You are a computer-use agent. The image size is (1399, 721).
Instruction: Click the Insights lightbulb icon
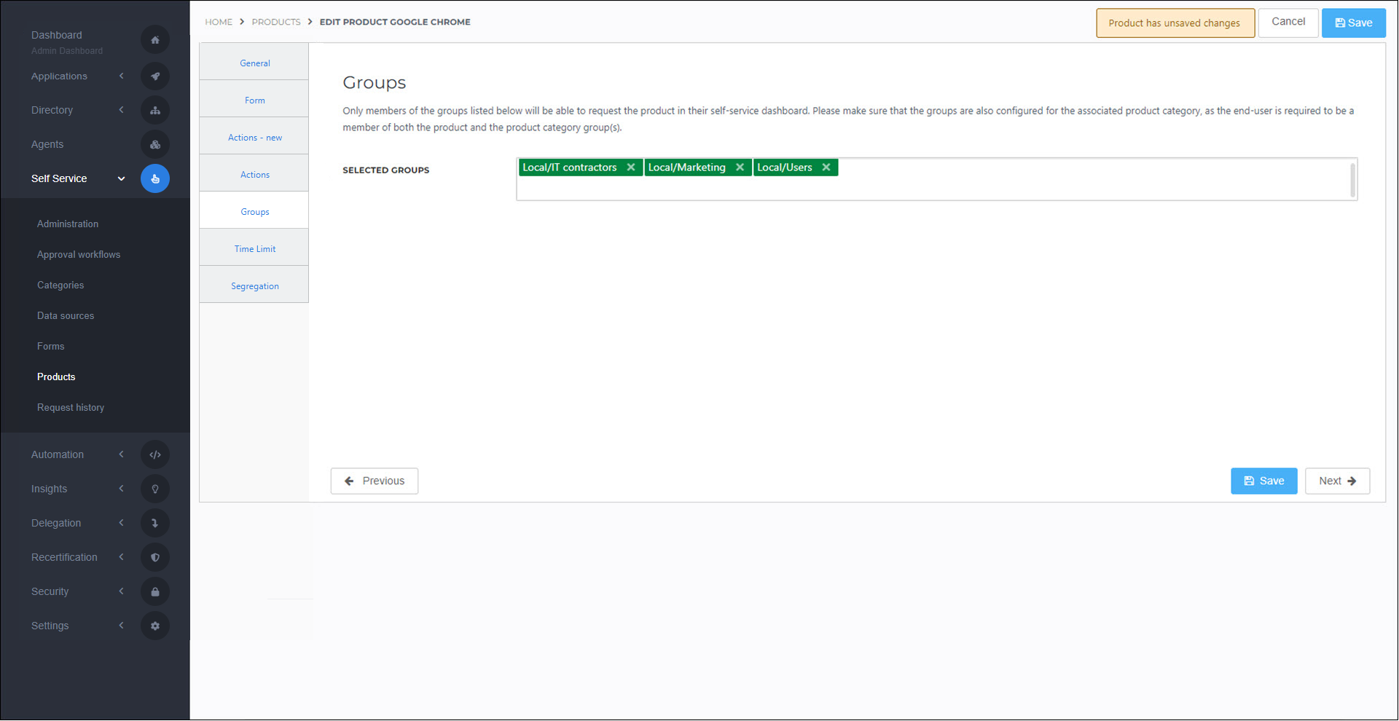point(155,488)
